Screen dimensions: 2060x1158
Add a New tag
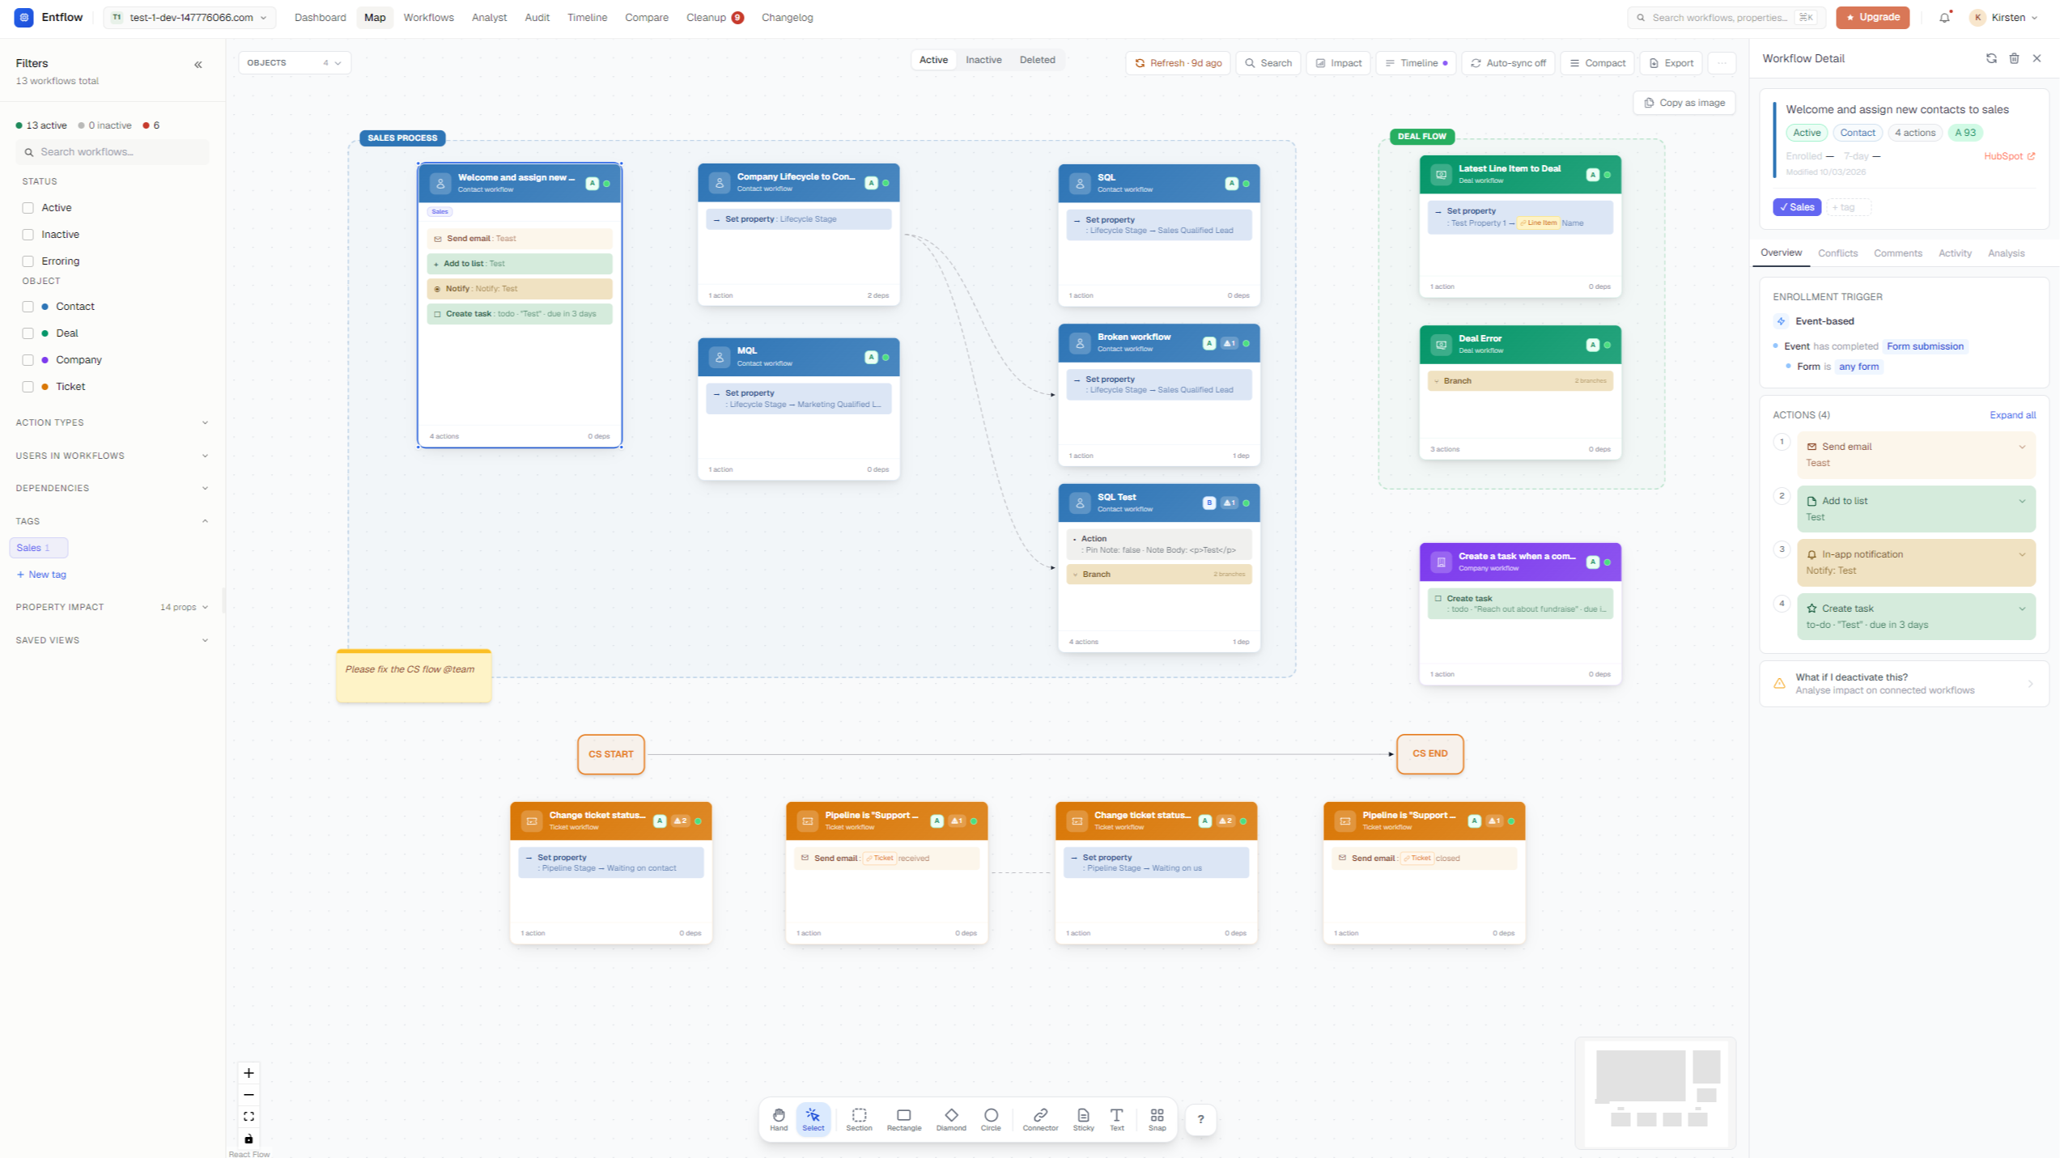click(x=41, y=575)
